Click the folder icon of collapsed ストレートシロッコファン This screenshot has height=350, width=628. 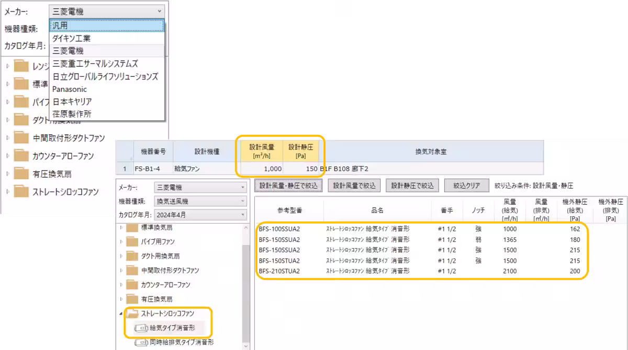tap(21, 191)
